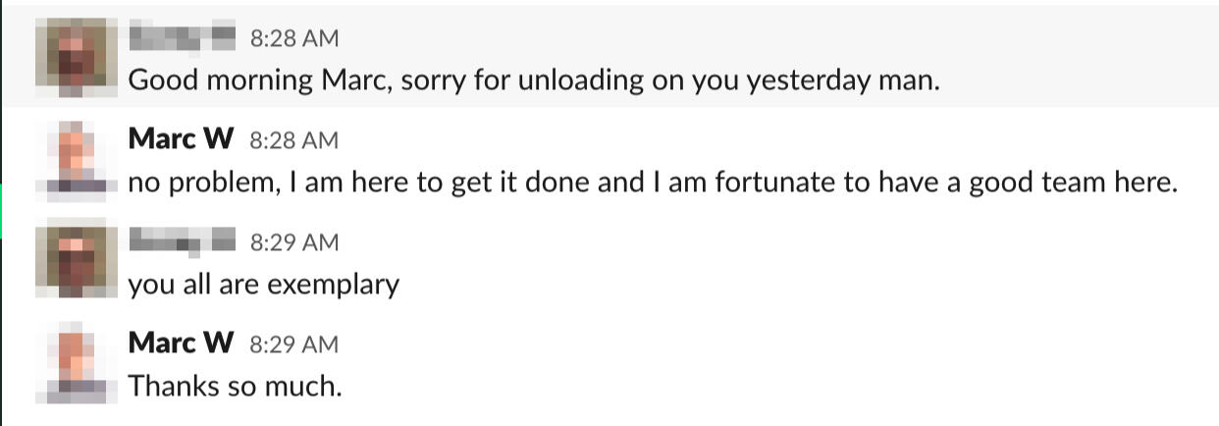
Task: Select the 'you all are exemplary' message
Action: point(264,285)
